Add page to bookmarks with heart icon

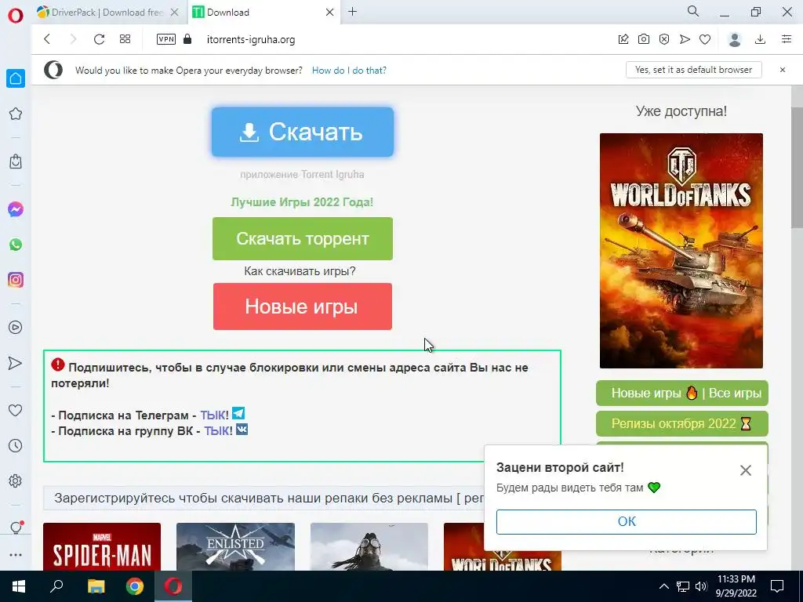[705, 39]
